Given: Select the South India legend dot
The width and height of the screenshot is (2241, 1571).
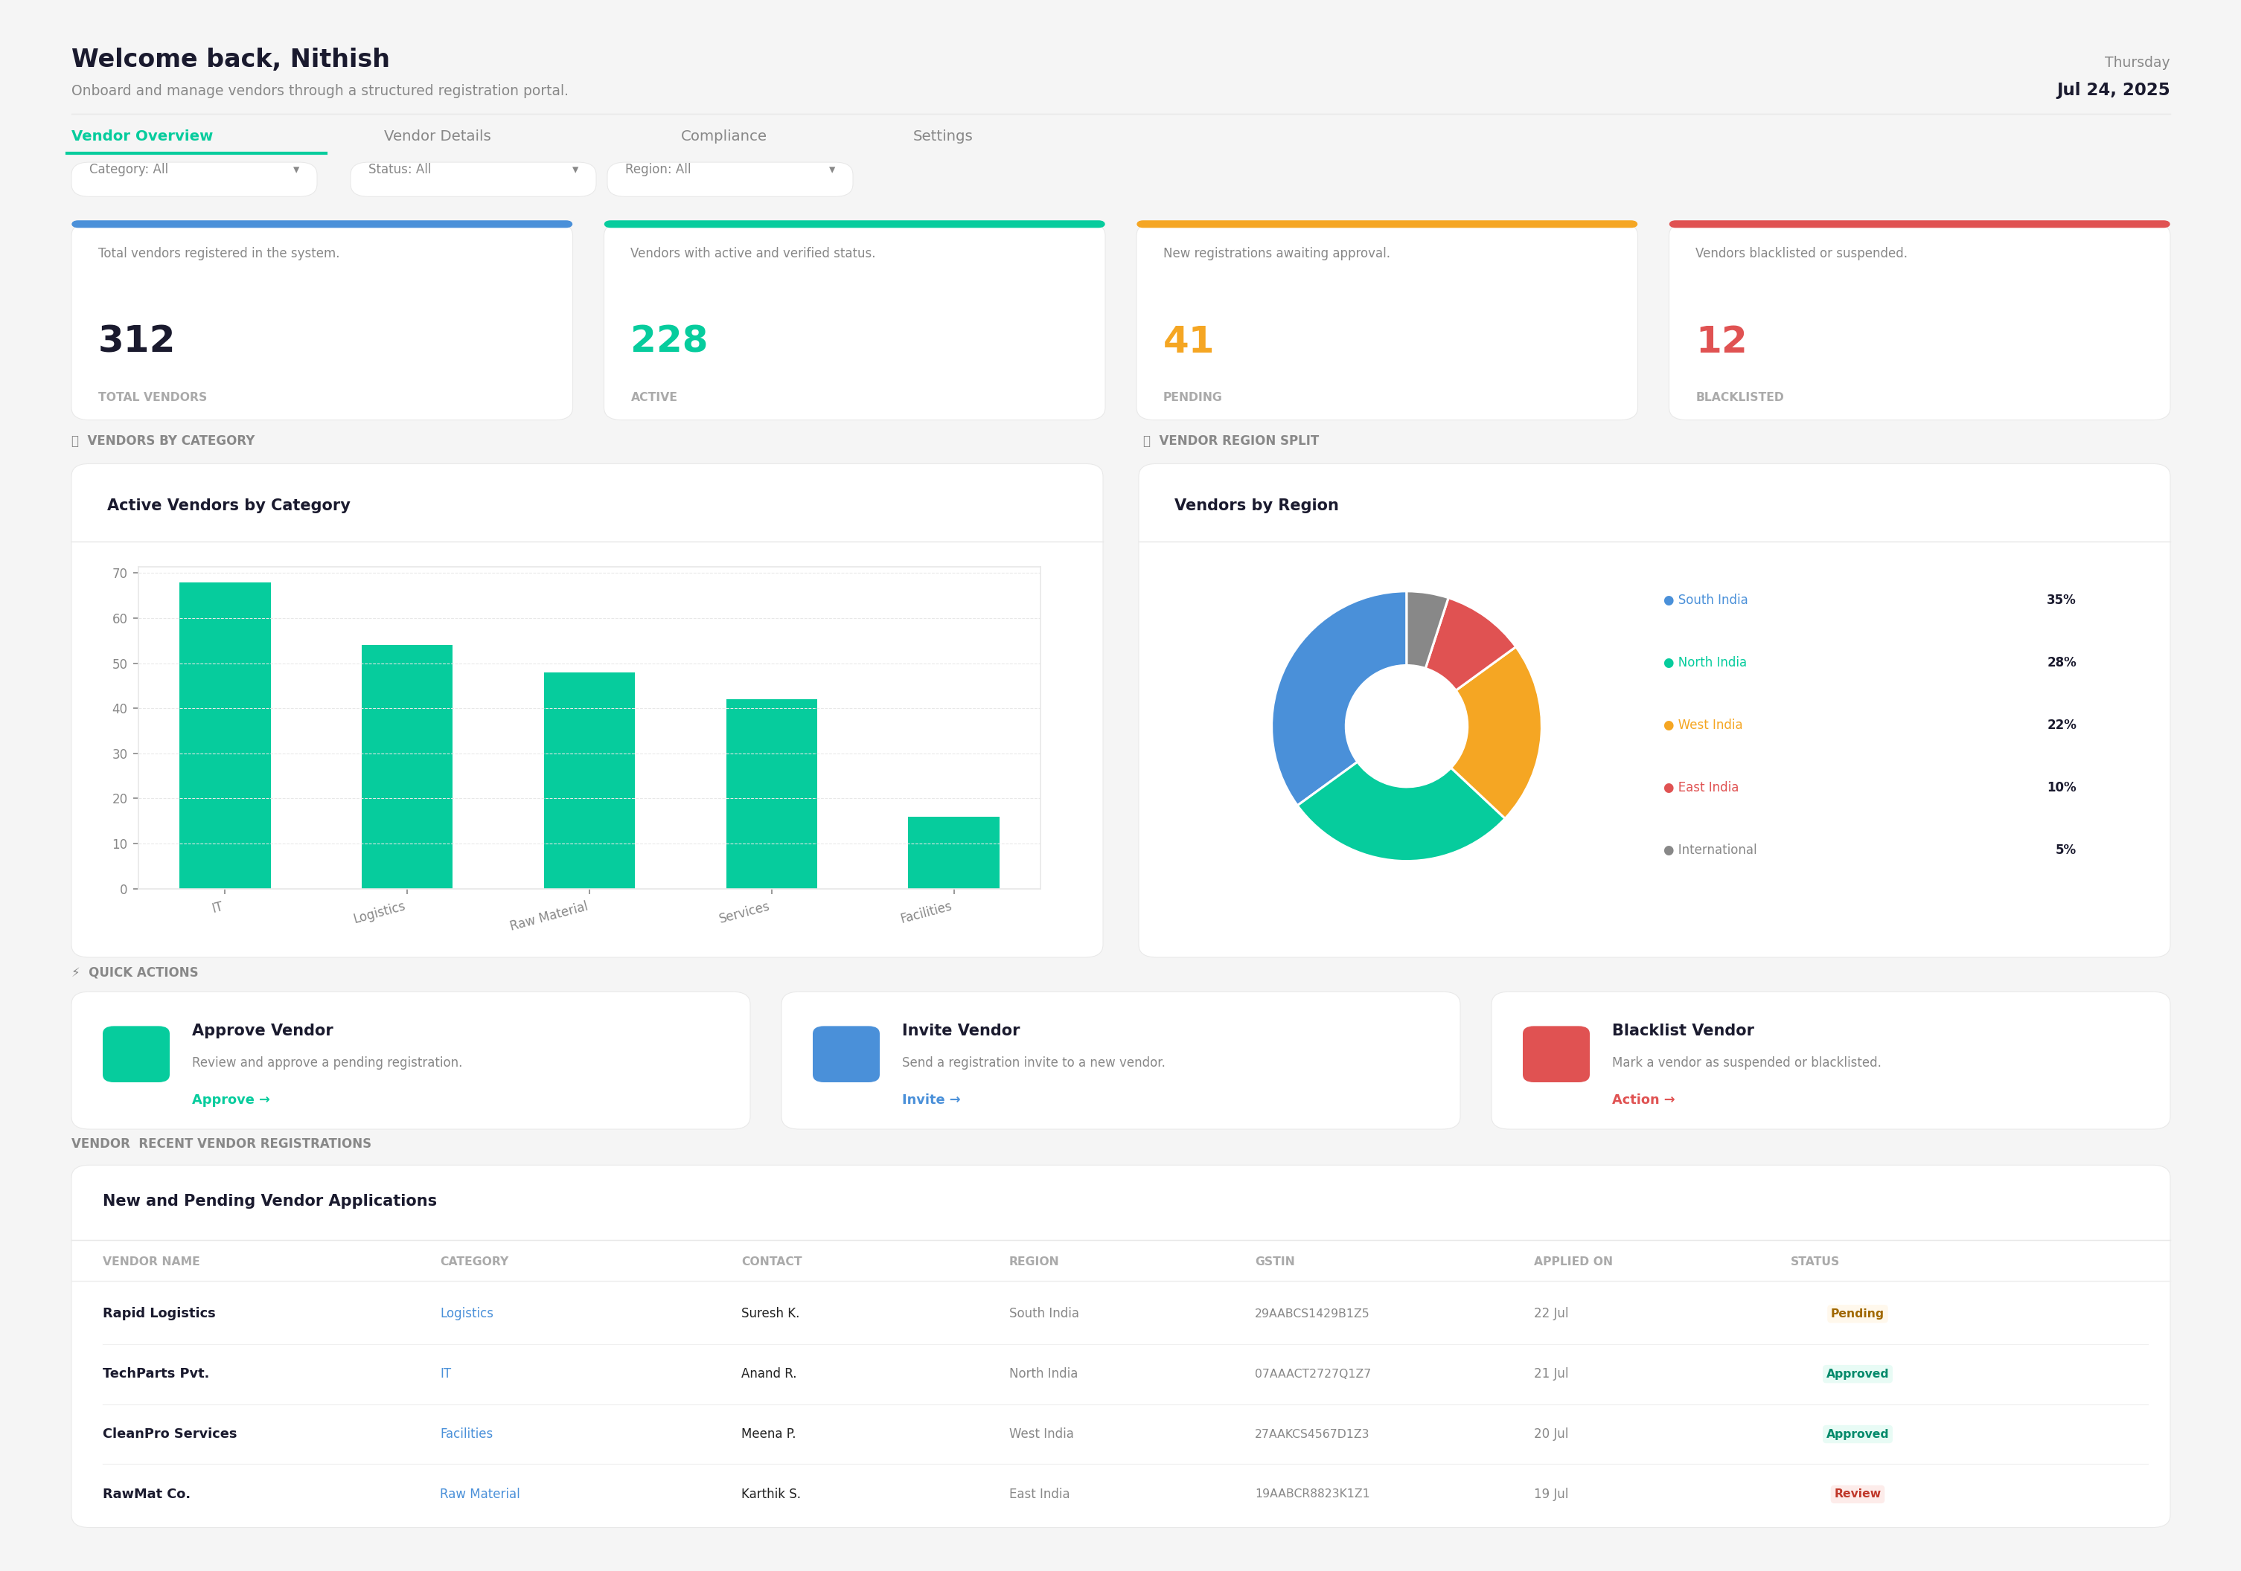Looking at the screenshot, I should (x=1669, y=600).
